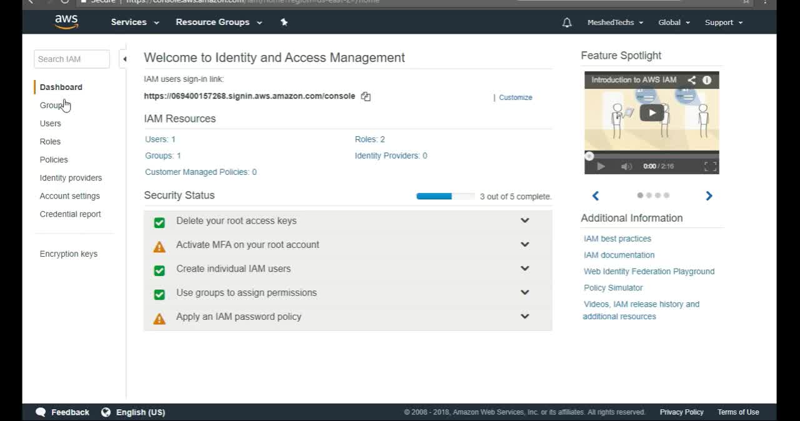The image size is (800, 421).
Task: Click the Feedback speech bubble icon
Action: [41, 412]
